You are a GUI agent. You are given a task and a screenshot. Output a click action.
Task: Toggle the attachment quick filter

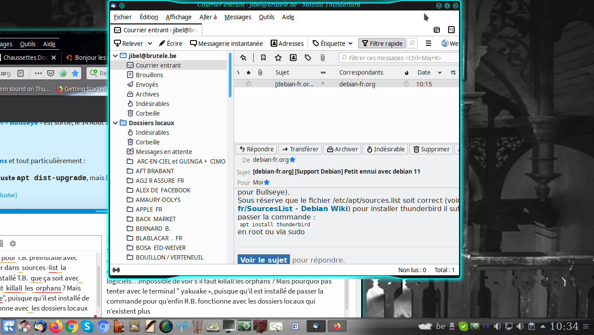click(322, 58)
